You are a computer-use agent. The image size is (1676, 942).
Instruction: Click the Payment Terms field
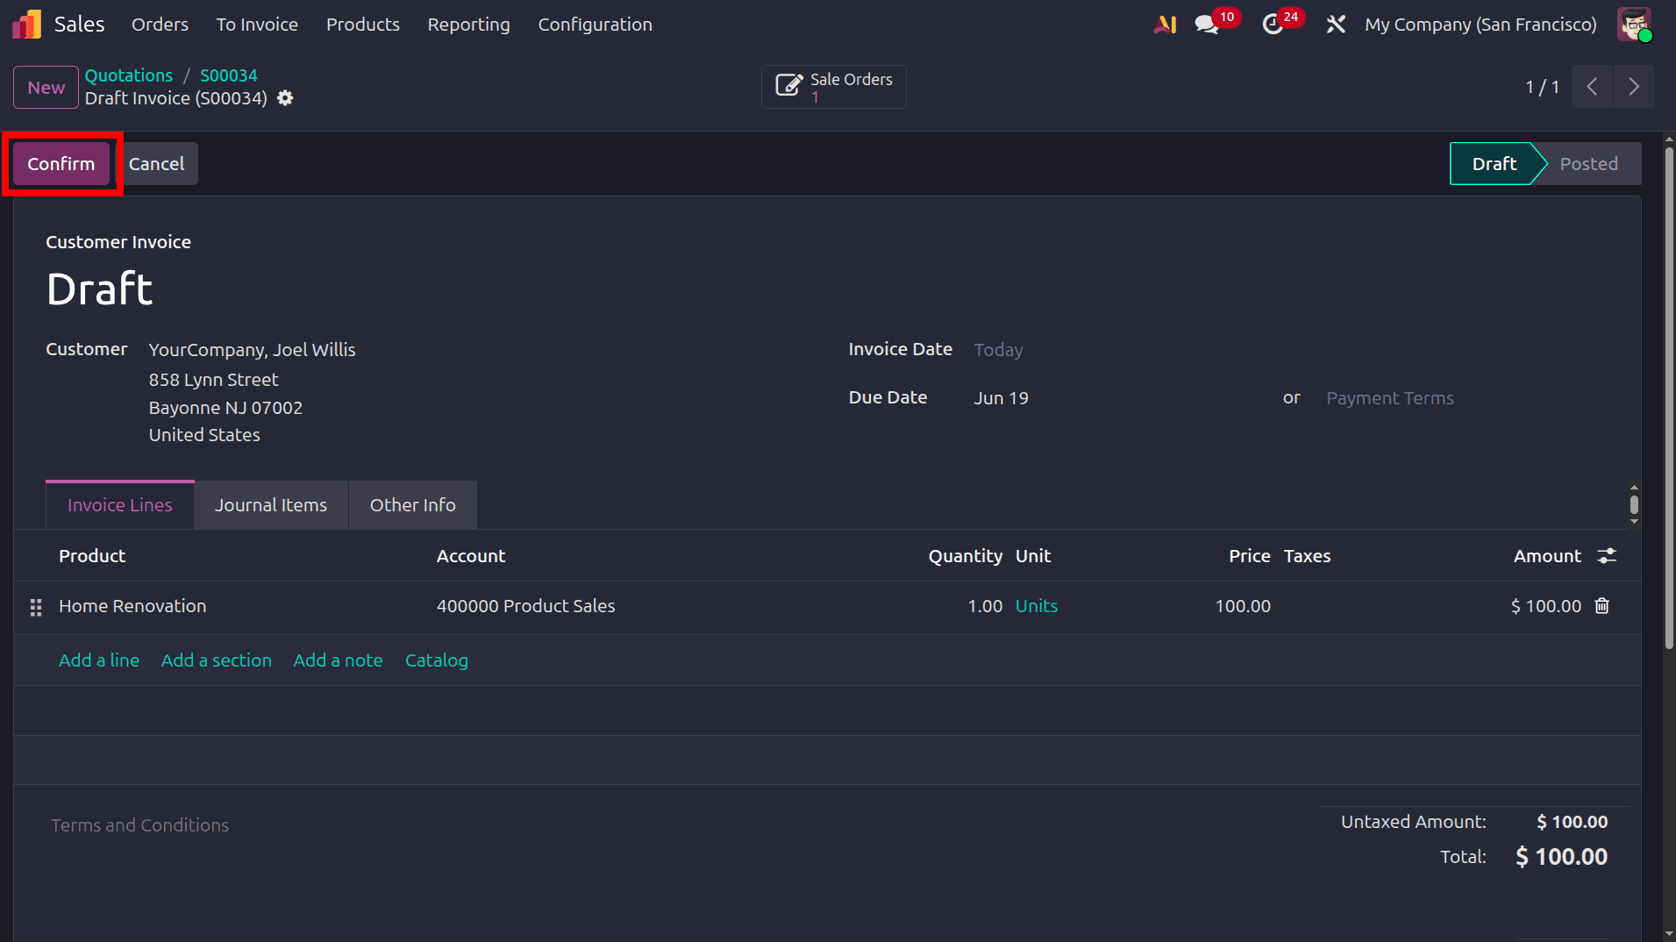pos(1389,398)
